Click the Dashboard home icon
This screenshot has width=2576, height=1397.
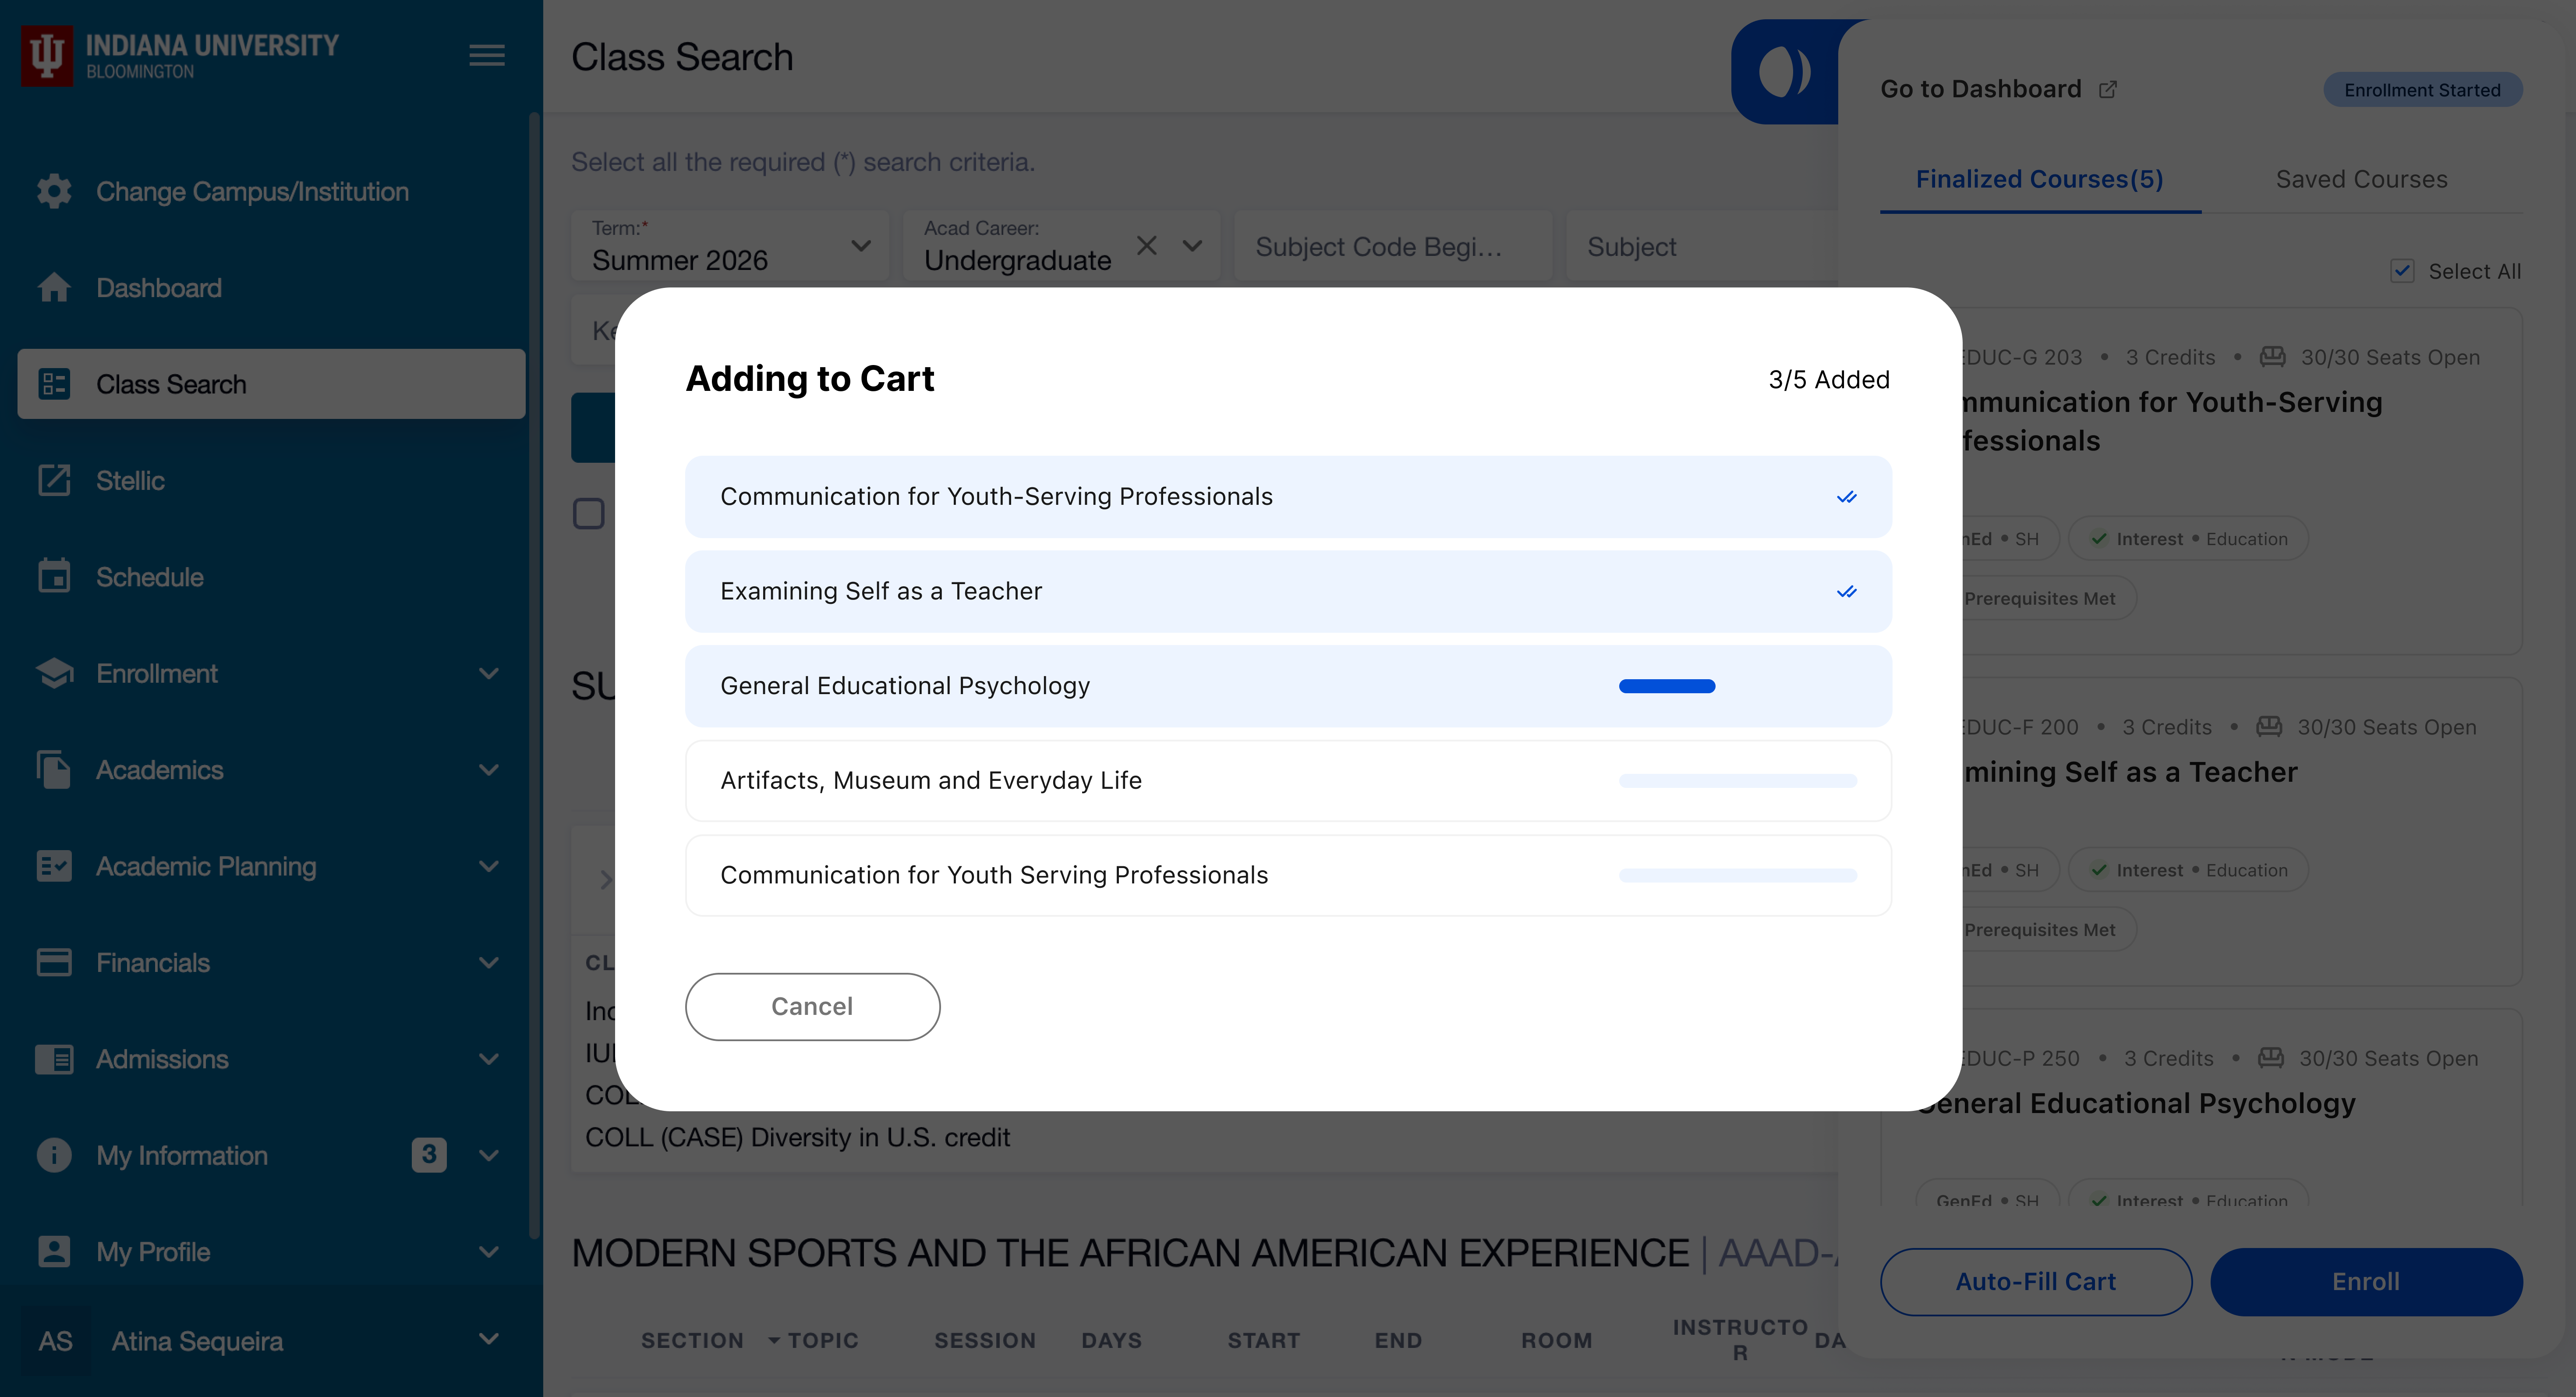pos(54,288)
